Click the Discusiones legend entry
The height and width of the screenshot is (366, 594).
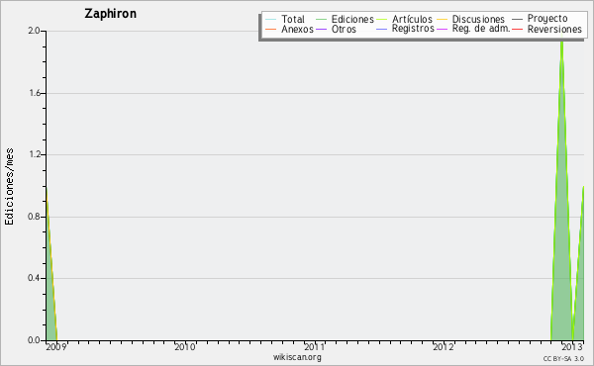coord(471,19)
